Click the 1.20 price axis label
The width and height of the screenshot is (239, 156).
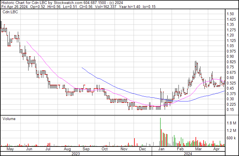tap(230, 35)
